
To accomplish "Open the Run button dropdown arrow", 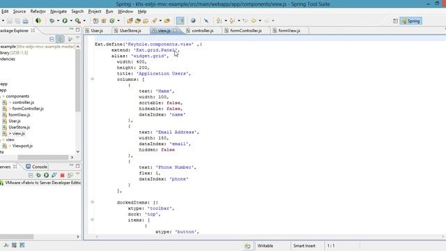I will click(71, 21).
